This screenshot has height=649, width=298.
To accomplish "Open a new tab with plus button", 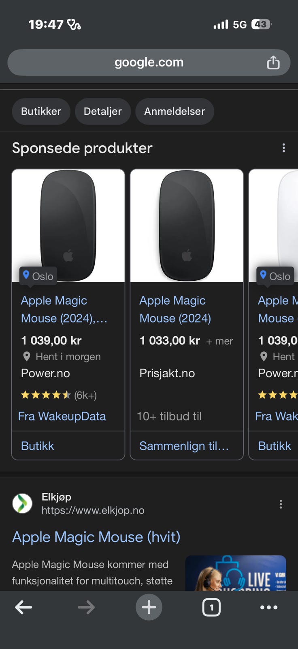I will coord(149,607).
